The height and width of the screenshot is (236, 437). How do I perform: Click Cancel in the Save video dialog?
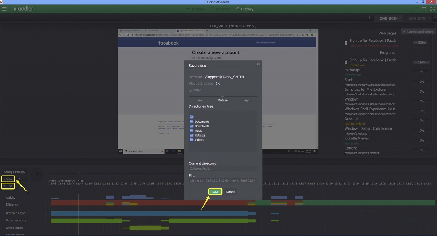point(230,191)
